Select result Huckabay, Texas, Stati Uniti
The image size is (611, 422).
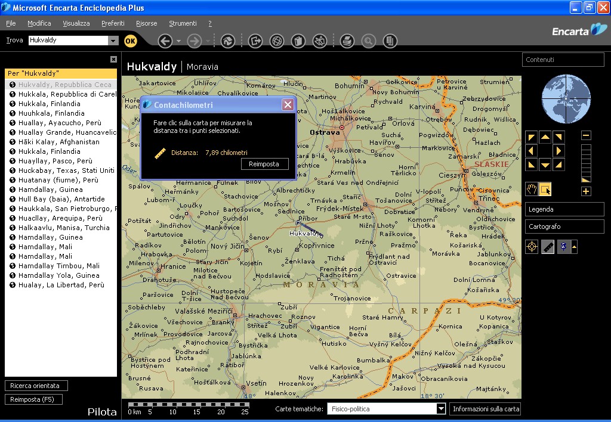click(61, 170)
